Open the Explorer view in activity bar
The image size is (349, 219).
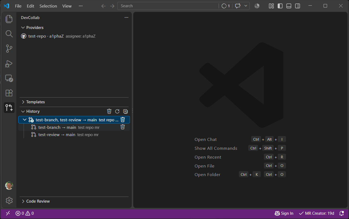[9, 19]
